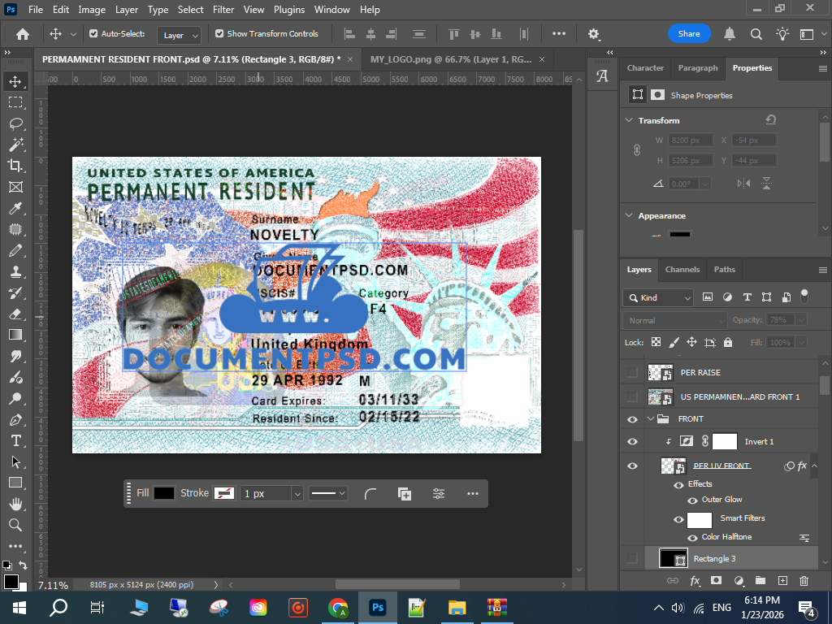Uncheck Show Transform Controls
Image resolution: width=832 pixels, height=624 pixels.
click(219, 34)
